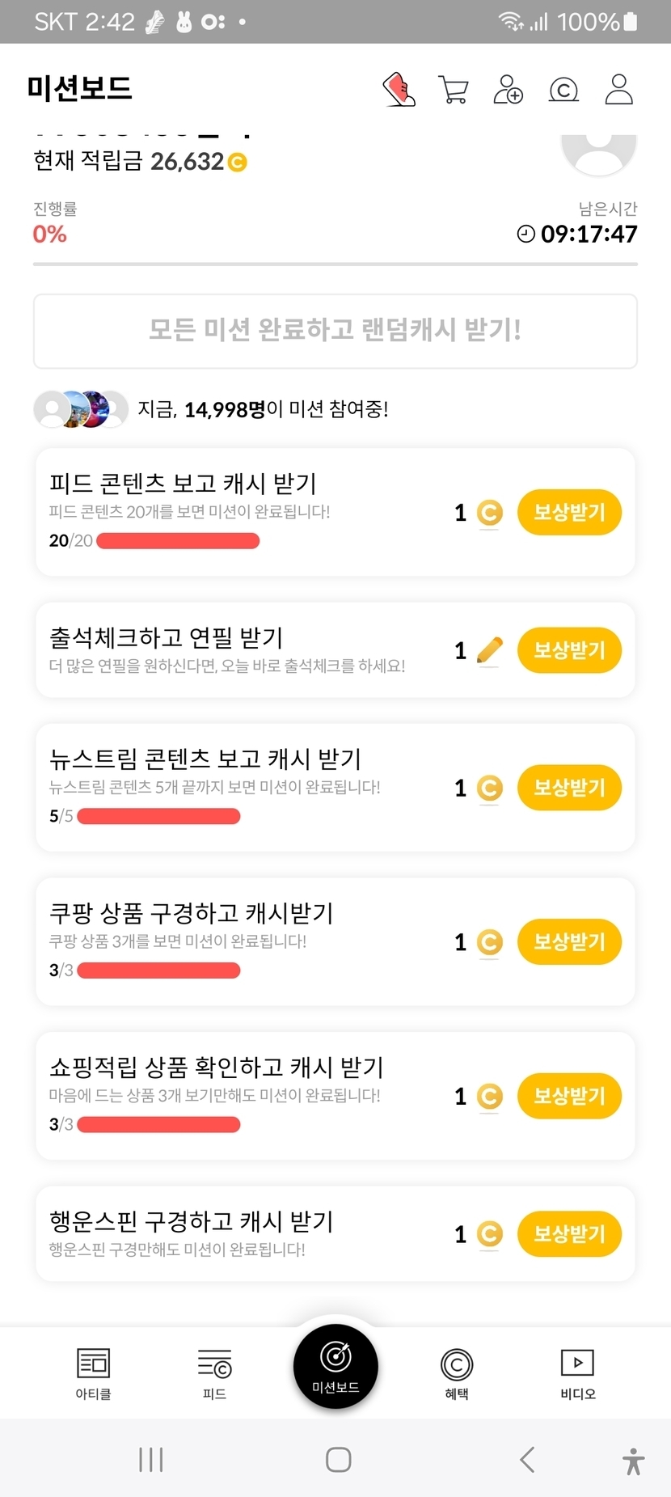Viewport: 671px width, 1497px height.
Task: Tap the participant avatars thumbnail group
Action: (x=81, y=409)
